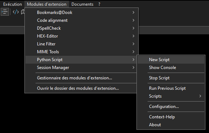Click the DSpellCheck submenu arrow
Viewport: 209px width, 133px height.
134,28
